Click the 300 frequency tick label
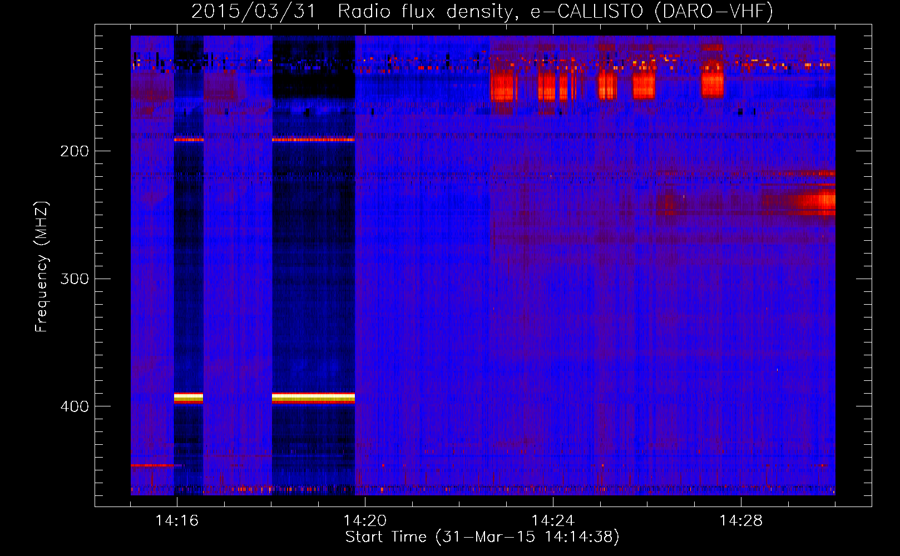900x556 pixels. (75, 279)
